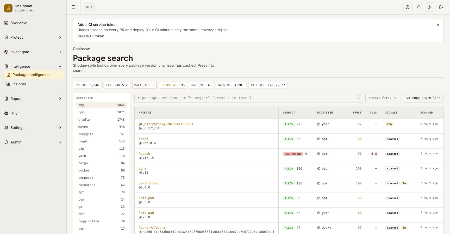Click the yarn ecosystem icon in left-pad row
This screenshot has width=450, height=234.
tap(319, 213)
